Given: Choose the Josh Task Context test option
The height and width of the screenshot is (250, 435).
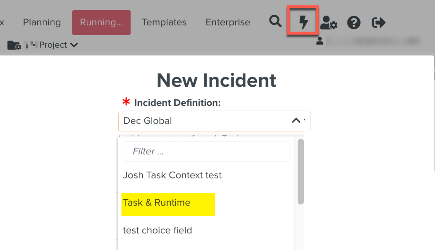Looking at the screenshot, I should (x=172, y=175).
